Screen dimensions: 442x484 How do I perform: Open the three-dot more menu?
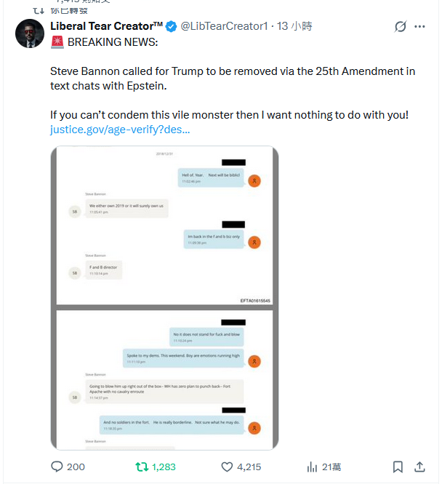[419, 27]
